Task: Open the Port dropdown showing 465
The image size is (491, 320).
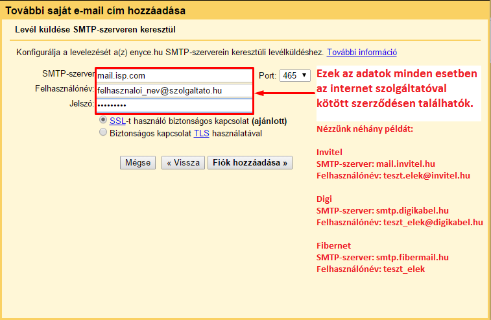Action: tap(294, 75)
